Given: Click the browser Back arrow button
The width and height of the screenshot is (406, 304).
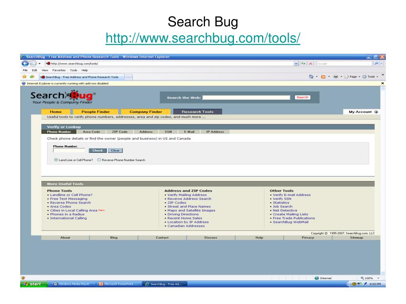Looking at the screenshot, I should [x=25, y=63].
